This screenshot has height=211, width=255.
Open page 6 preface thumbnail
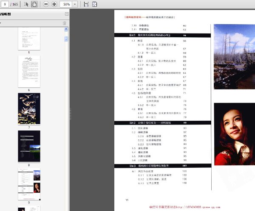pyautogui.click(x=29, y=71)
